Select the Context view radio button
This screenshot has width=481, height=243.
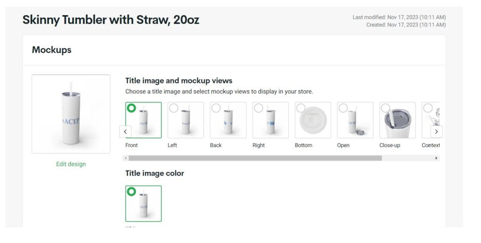[428, 108]
